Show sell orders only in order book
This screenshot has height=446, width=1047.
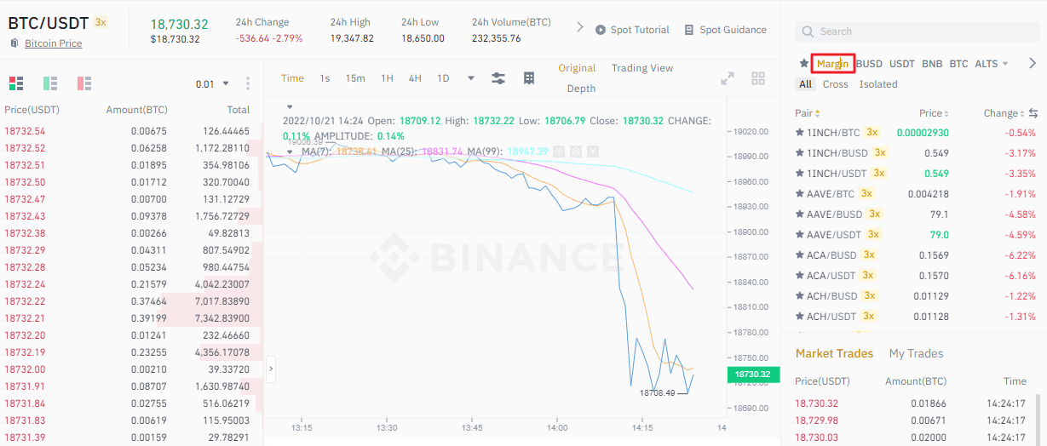point(84,83)
